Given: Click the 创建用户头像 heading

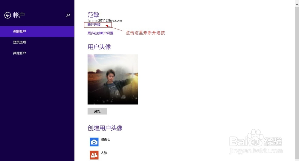Looking at the screenshot, I should (105, 128).
